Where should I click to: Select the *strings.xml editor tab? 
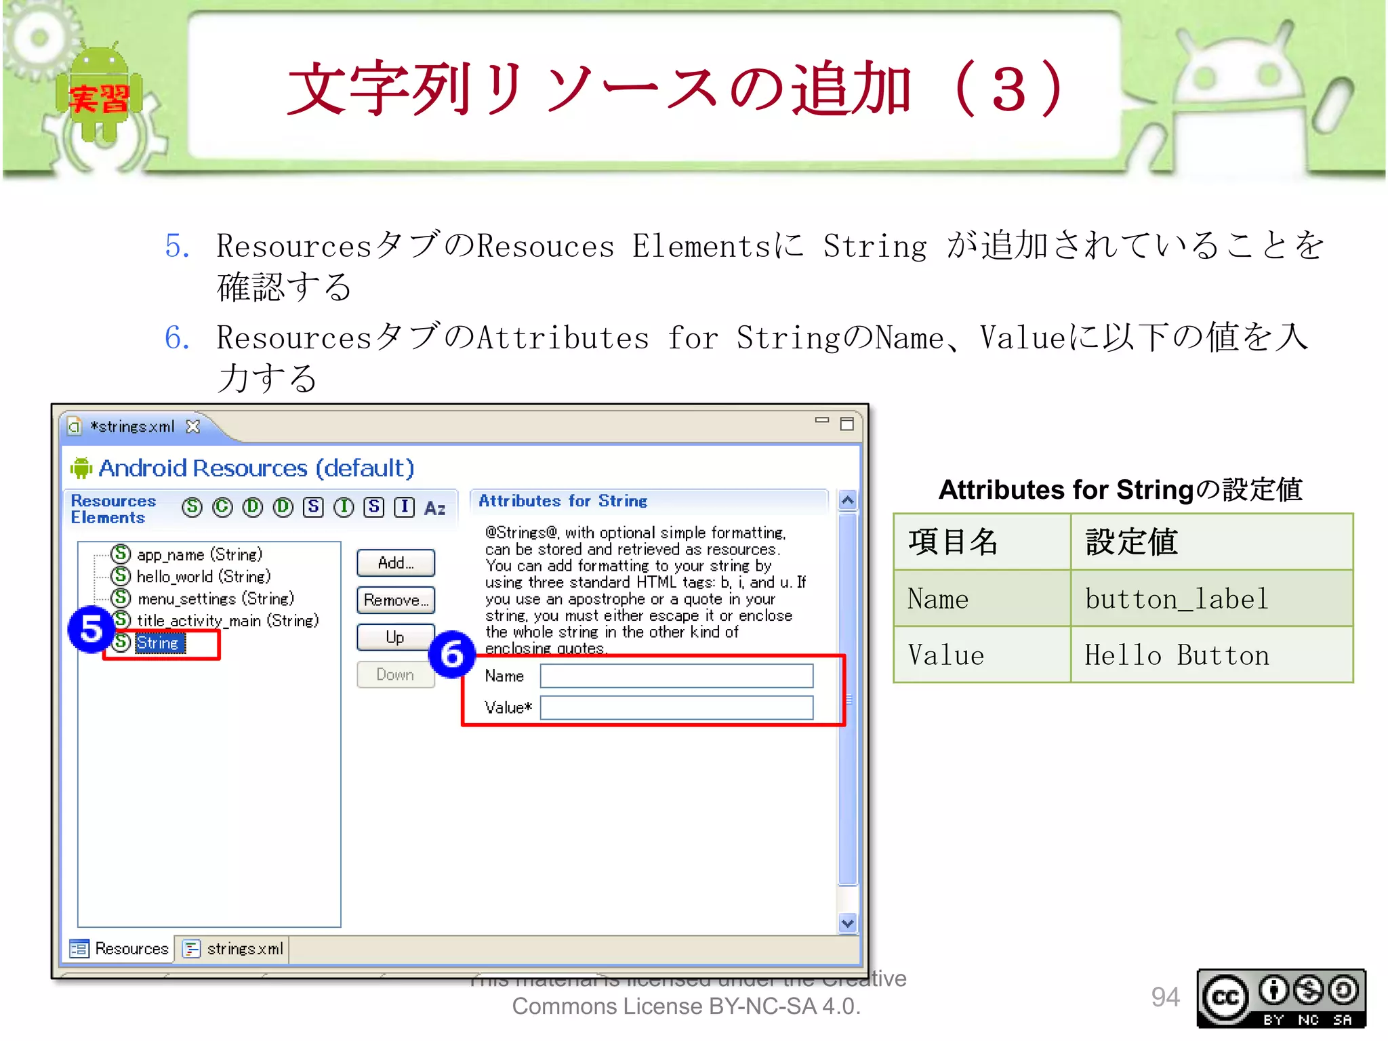point(132,426)
